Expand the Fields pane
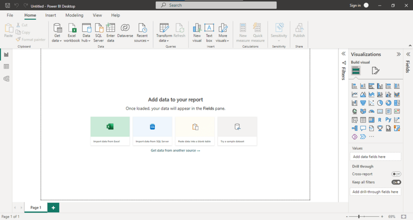The width and height of the screenshot is (413, 220). point(408,54)
